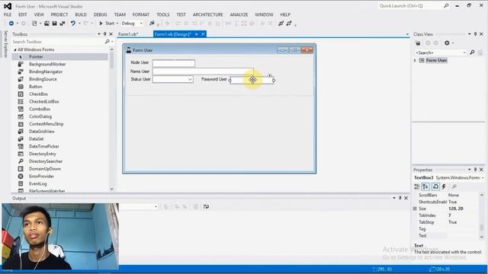This screenshot has width=488, height=274.
Task: Click the New Project toolbar icon
Action: pos(34,24)
